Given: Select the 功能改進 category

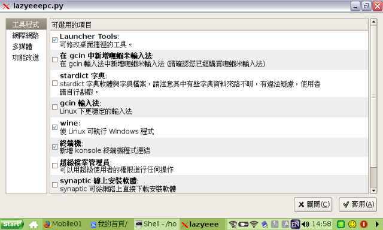Looking at the screenshot, I should pyautogui.click(x=26, y=57).
